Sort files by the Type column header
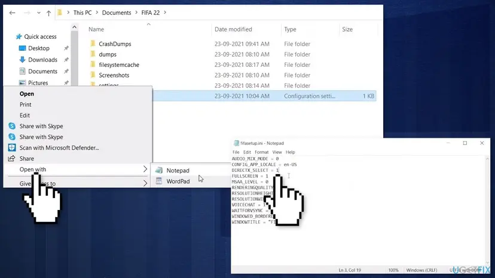Image resolution: width=495 pixels, height=278 pixels. 290,29
